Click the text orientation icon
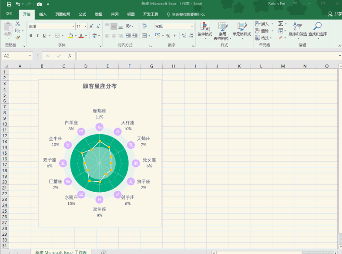Viewport: 342px width, 254px height. pyautogui.click(x=128, y=27)
